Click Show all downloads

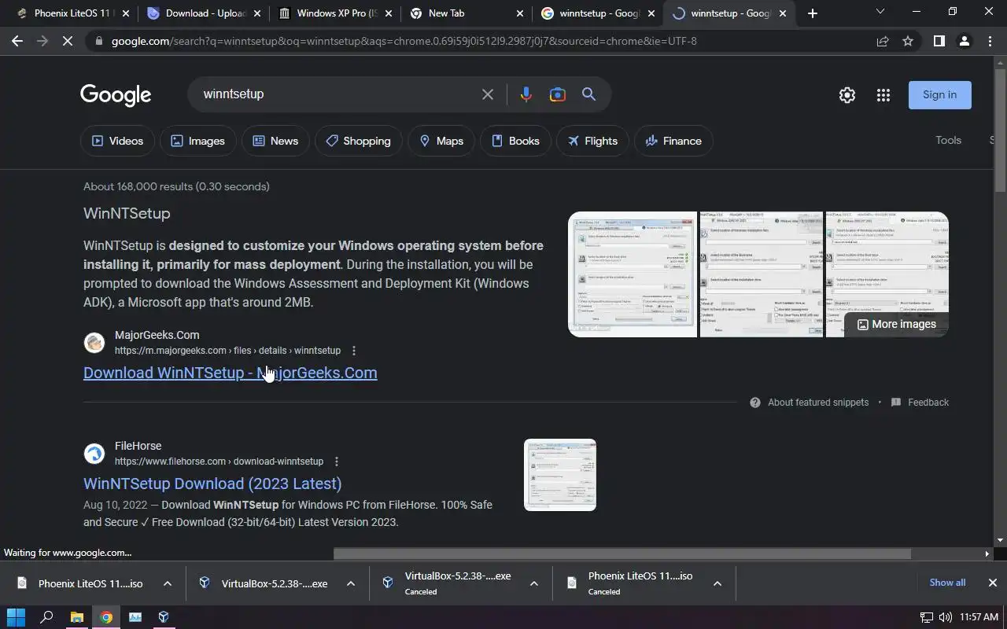tap(947, 583)
